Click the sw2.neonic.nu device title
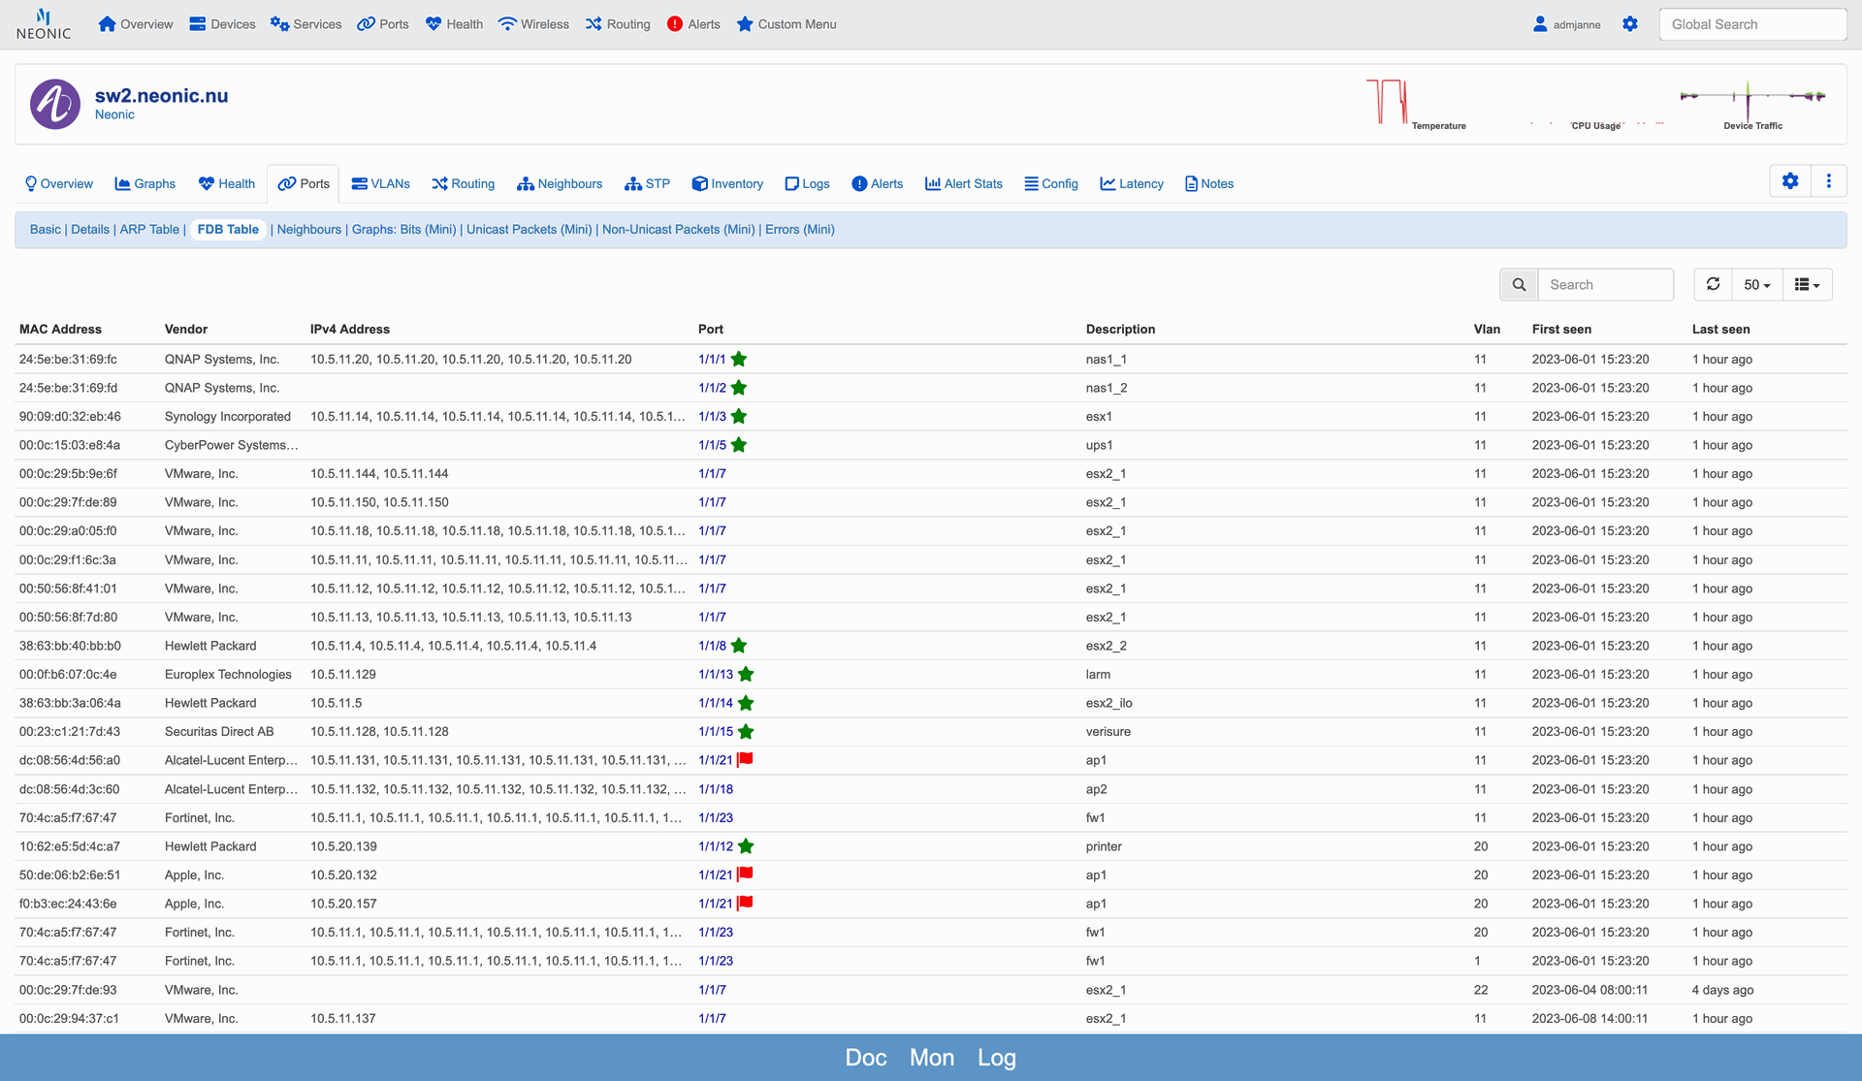Viewport: 1862px width, 1081px height. (161, 96)
